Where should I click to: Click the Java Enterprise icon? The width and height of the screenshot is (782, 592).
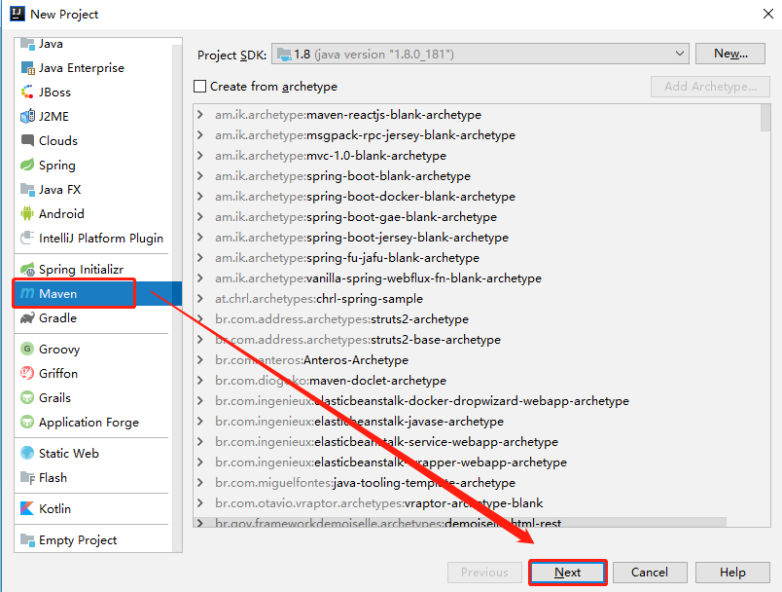pos(27,68)
